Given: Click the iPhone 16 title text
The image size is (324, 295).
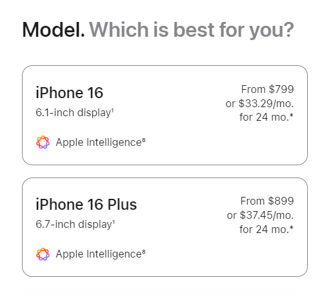Looking at the screenshot, I should coord(70,93).
